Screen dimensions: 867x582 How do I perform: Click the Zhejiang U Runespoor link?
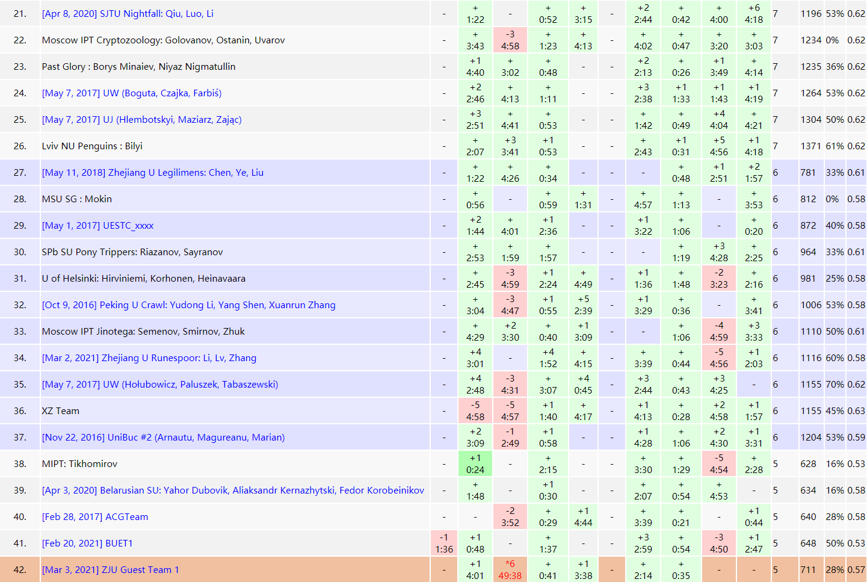(149, 358)
